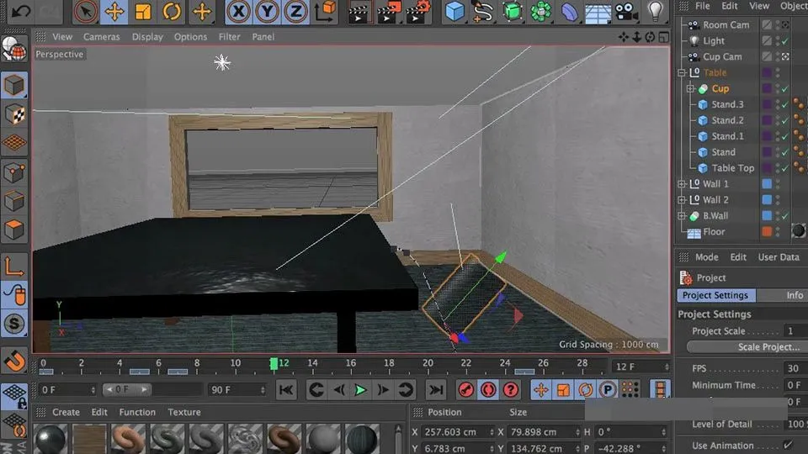Expand the B.Wall object tree
Screen dimensions: 808x454
point(683,216)
